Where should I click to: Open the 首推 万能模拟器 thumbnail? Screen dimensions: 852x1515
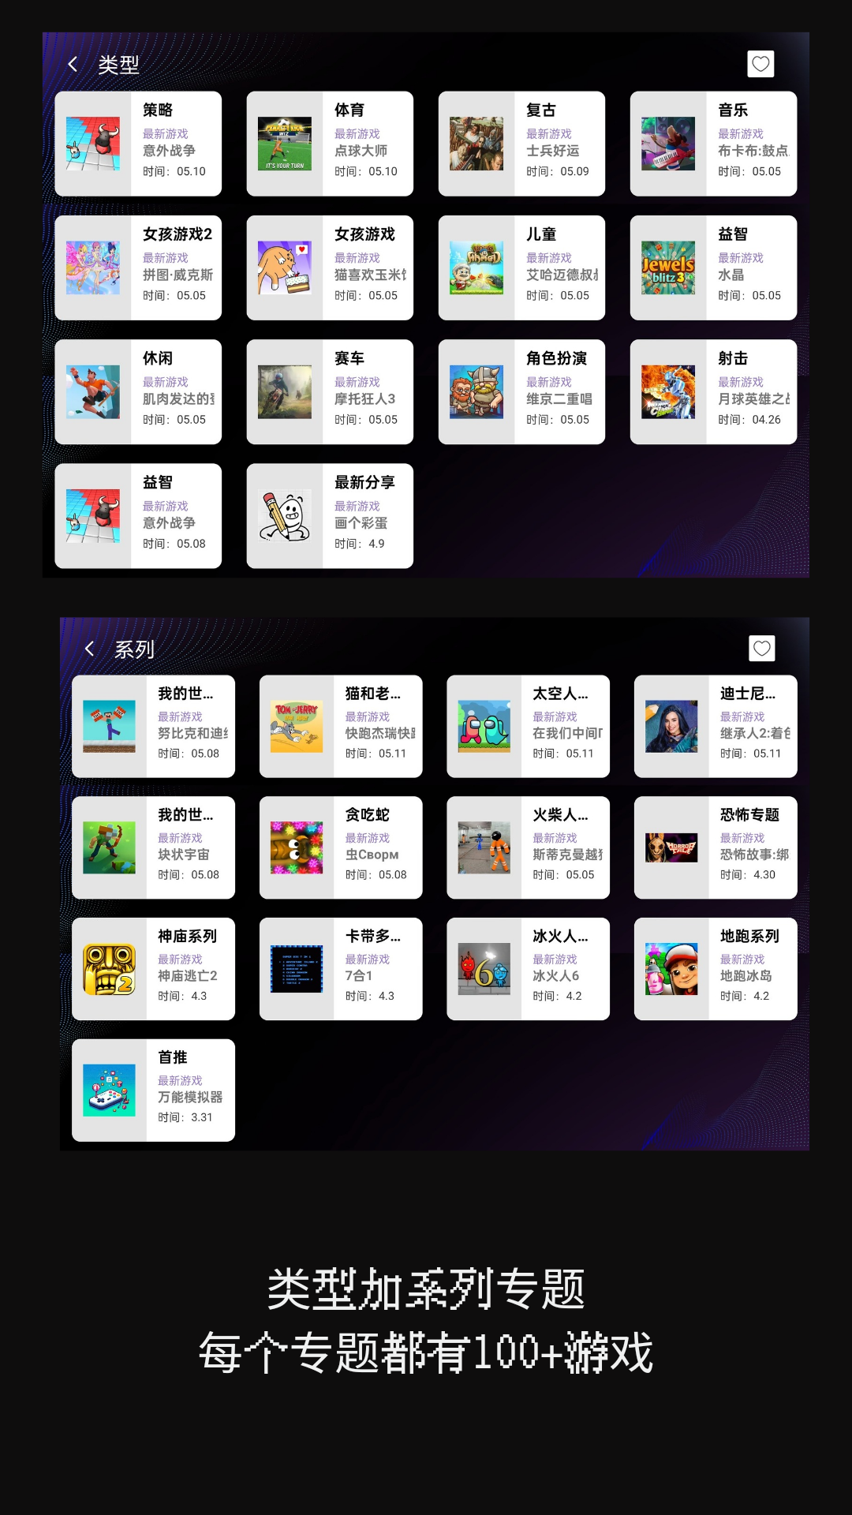[110, 1090]
